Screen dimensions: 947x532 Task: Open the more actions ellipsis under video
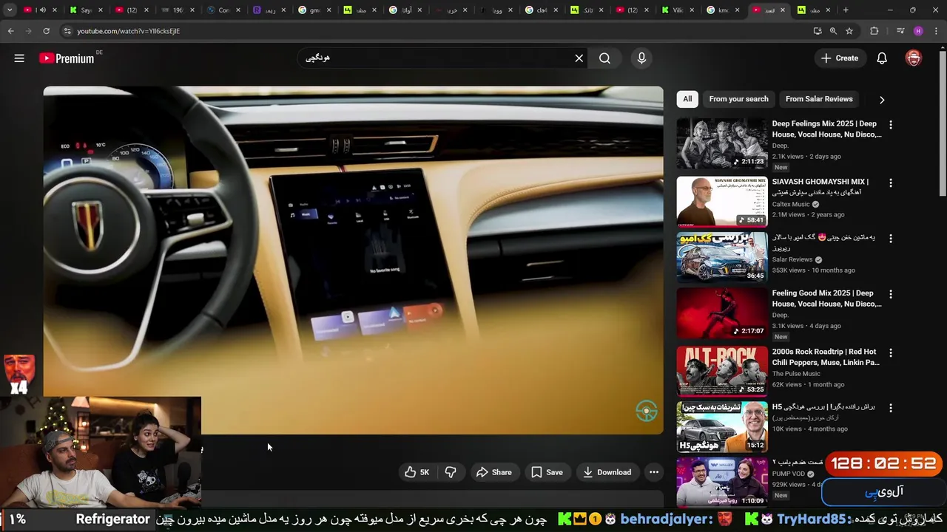[x=654, y=472]
